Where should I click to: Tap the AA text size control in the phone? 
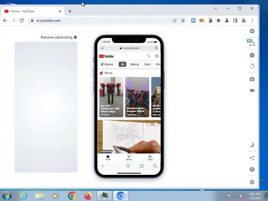[x=102, y=48]
